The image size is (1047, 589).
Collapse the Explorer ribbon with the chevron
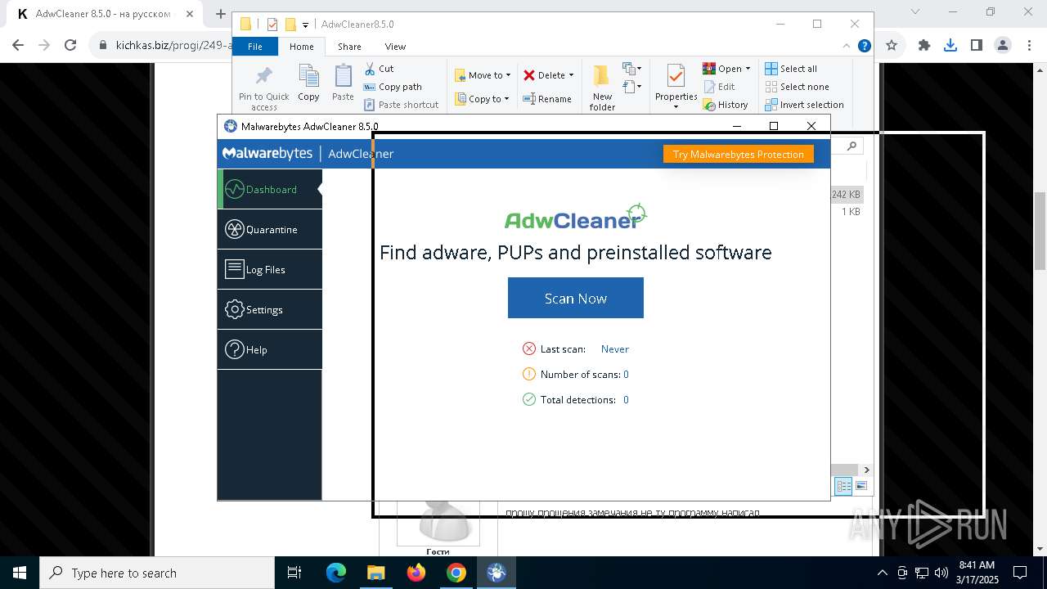coord(847,47)
